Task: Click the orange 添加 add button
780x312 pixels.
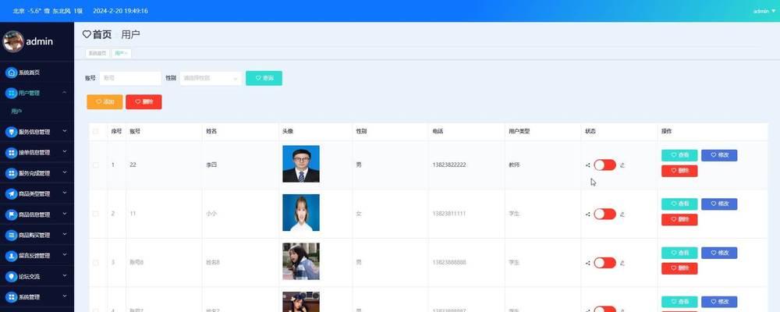Action: point(105,101)
